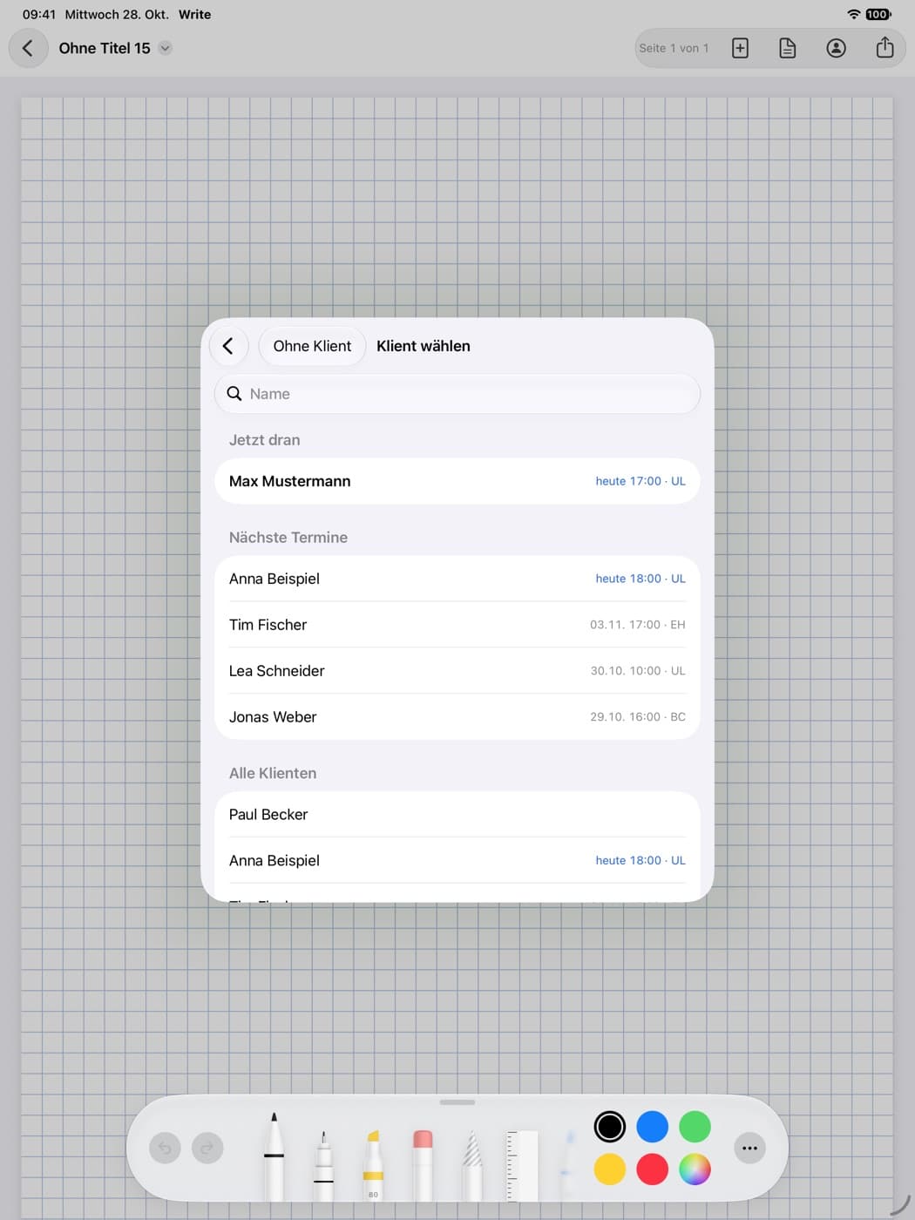Click the Name search field
Viewport: 915px width, 1220px height.
click(x=457, y=394)
